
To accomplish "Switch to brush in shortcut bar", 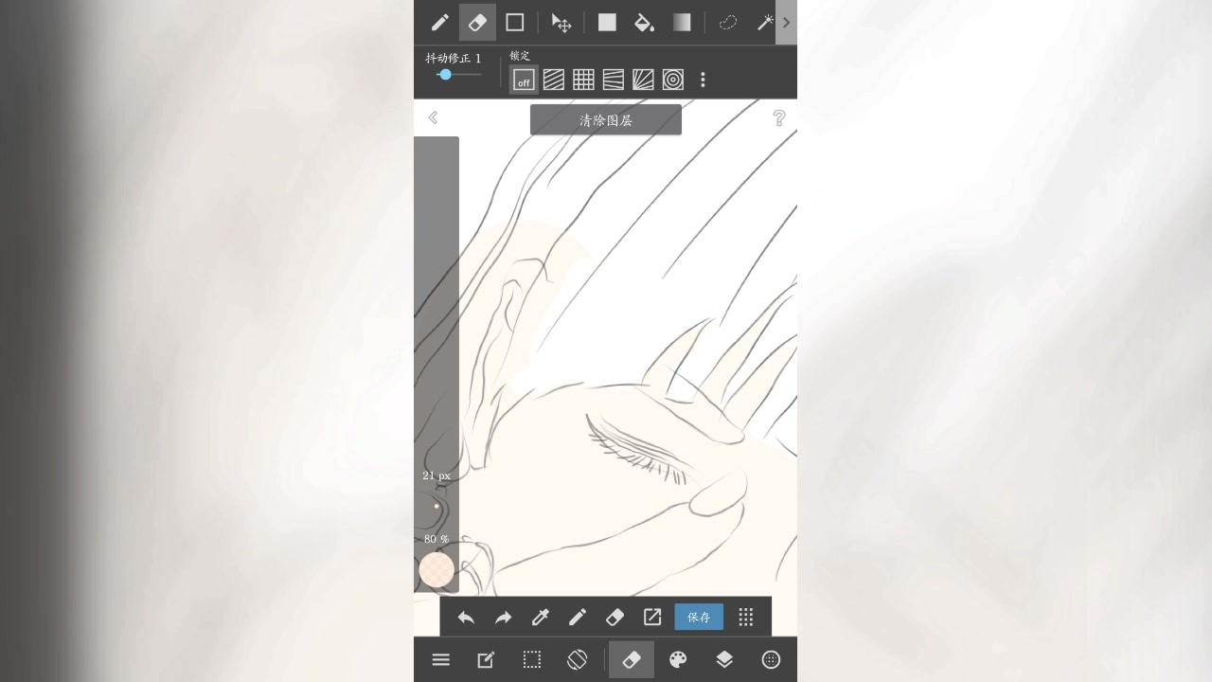I will point(578,618).
